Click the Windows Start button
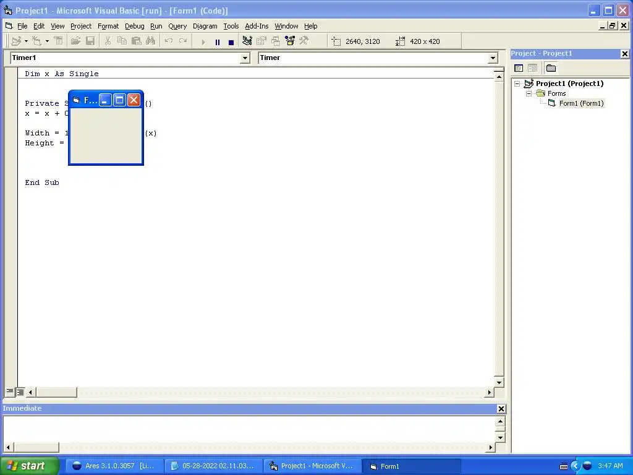 click(30, 466)
